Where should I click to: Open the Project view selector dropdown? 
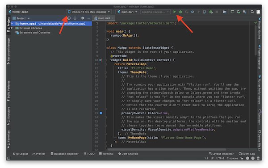tap(21, 18)
